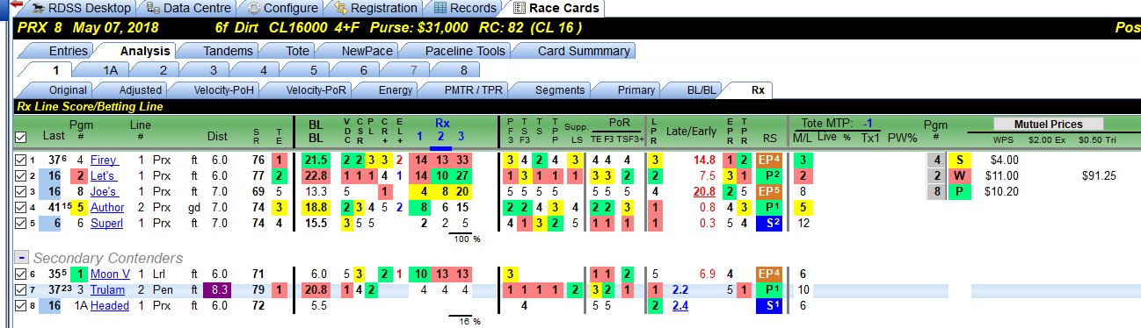Click the underlined 20.8 value in Joe's row
1141x328 pixels.
(704, 192)
